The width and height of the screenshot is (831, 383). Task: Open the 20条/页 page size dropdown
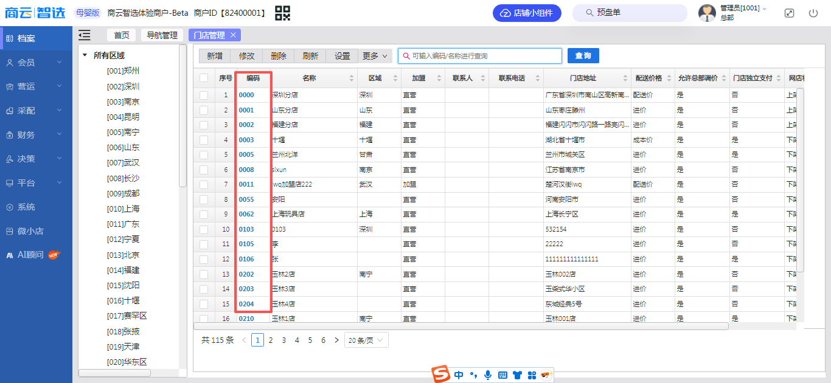coord(366,340)
